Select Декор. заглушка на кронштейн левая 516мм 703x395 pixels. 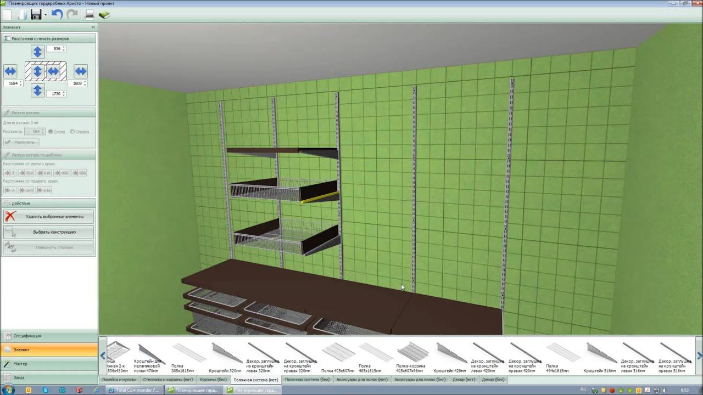tap(638, 357)
